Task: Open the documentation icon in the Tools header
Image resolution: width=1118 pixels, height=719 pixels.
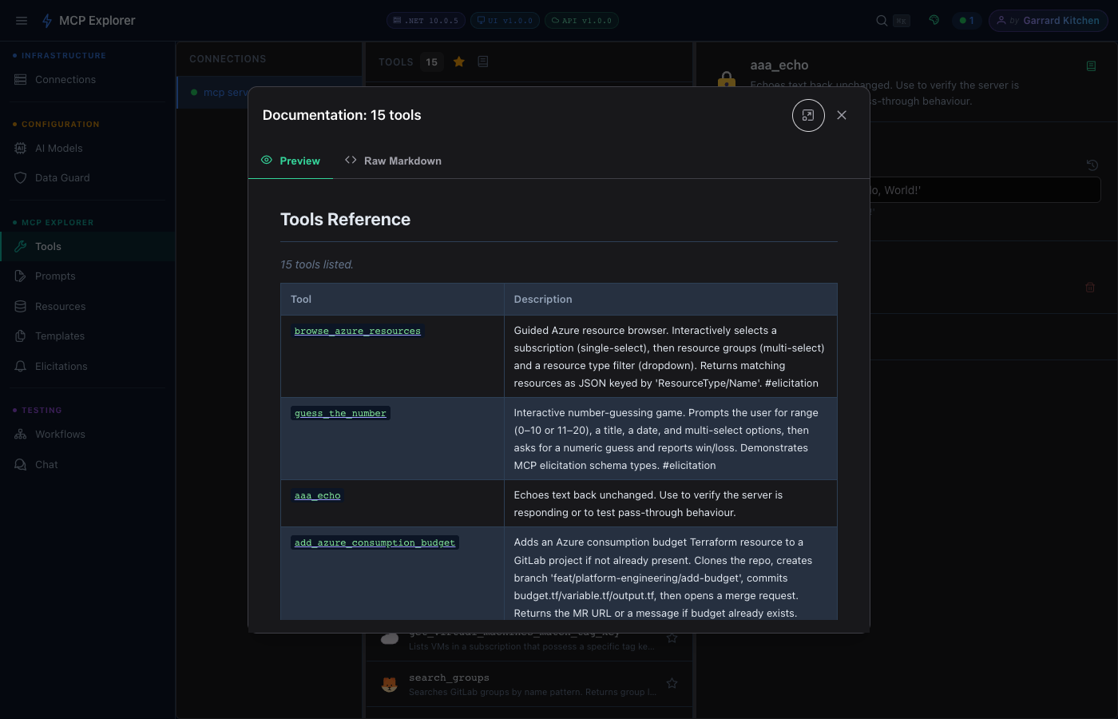Action: tap(483, 60)
